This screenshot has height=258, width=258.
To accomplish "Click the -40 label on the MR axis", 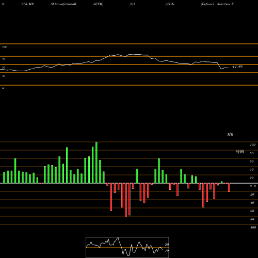I will click(252, 203).
